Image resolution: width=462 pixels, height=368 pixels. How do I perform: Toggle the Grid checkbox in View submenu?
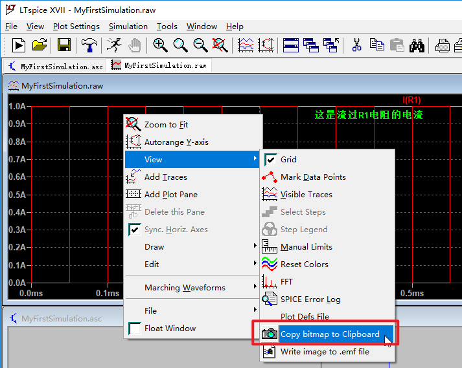coord(270,160)
